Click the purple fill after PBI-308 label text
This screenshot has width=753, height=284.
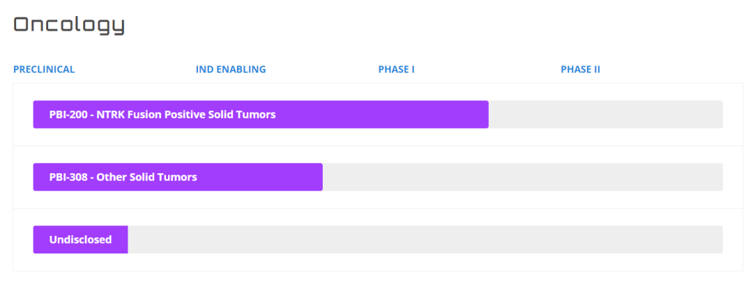[260, 177]
